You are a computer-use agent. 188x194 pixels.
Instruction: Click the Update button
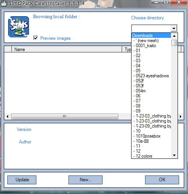pyautogui.click(x=22, y=180)
